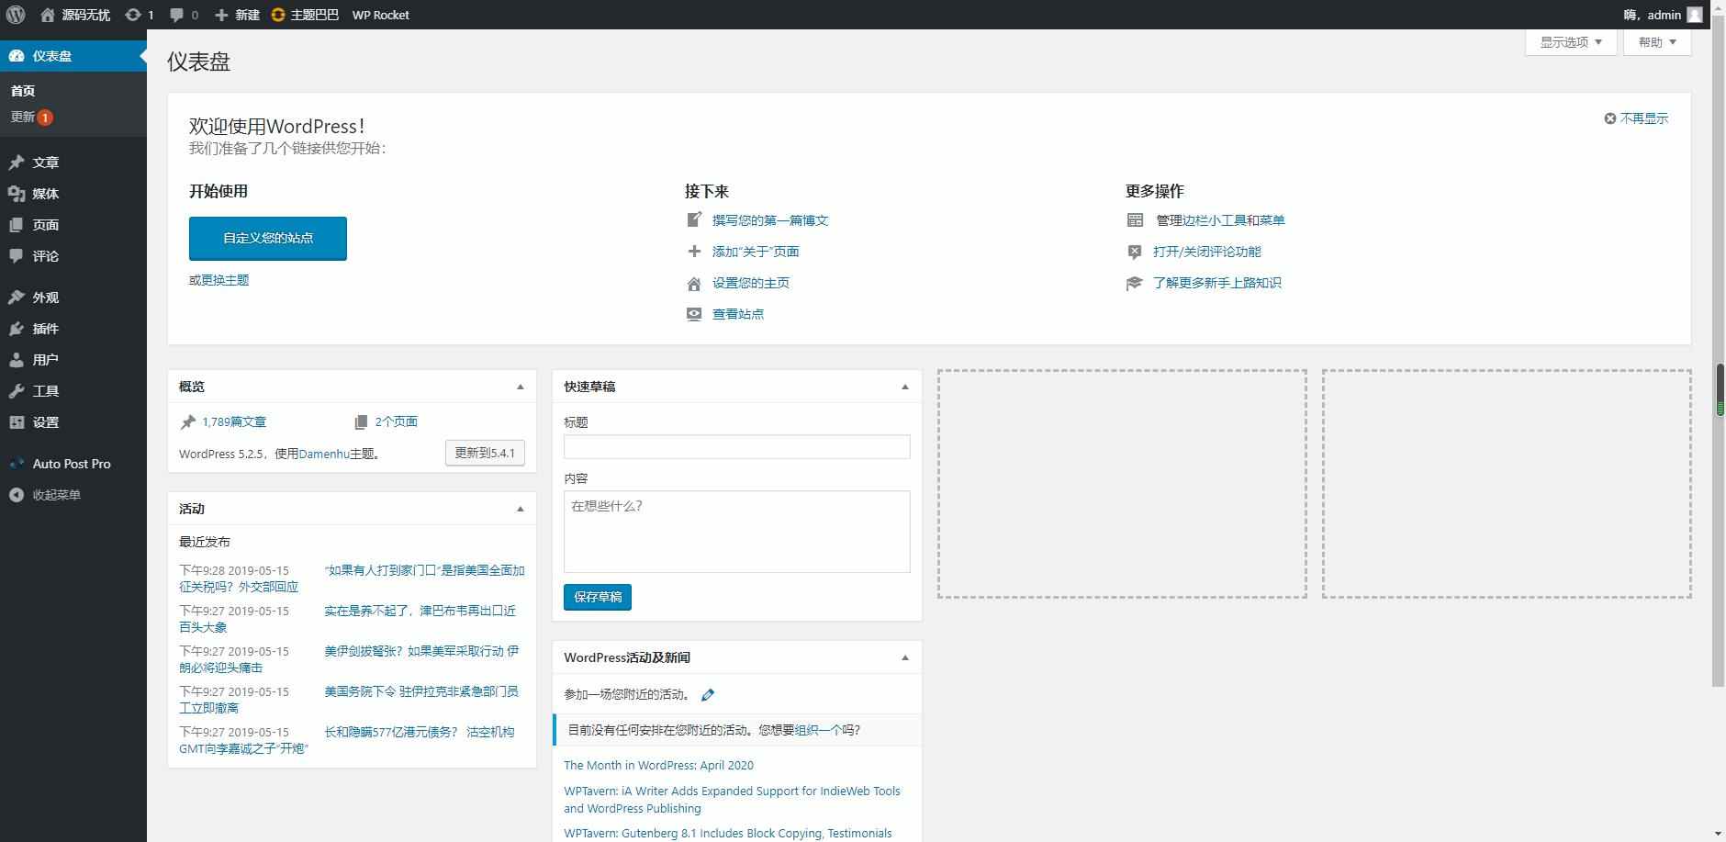Open the WordPress logo menu

click(16, 15)
